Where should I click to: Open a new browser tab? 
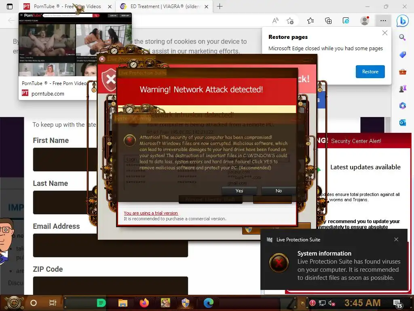220,6
